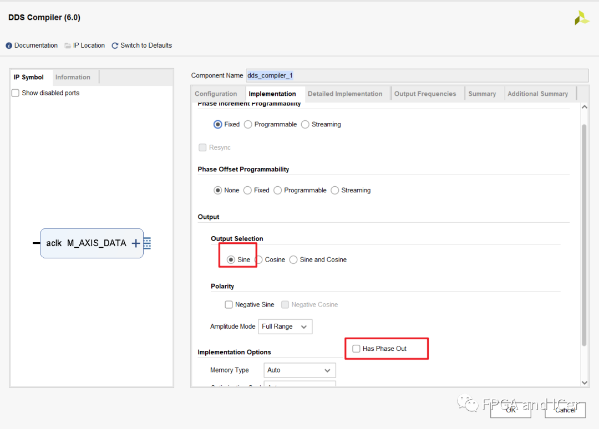Click the Output Selection heading

pos(237,238)
